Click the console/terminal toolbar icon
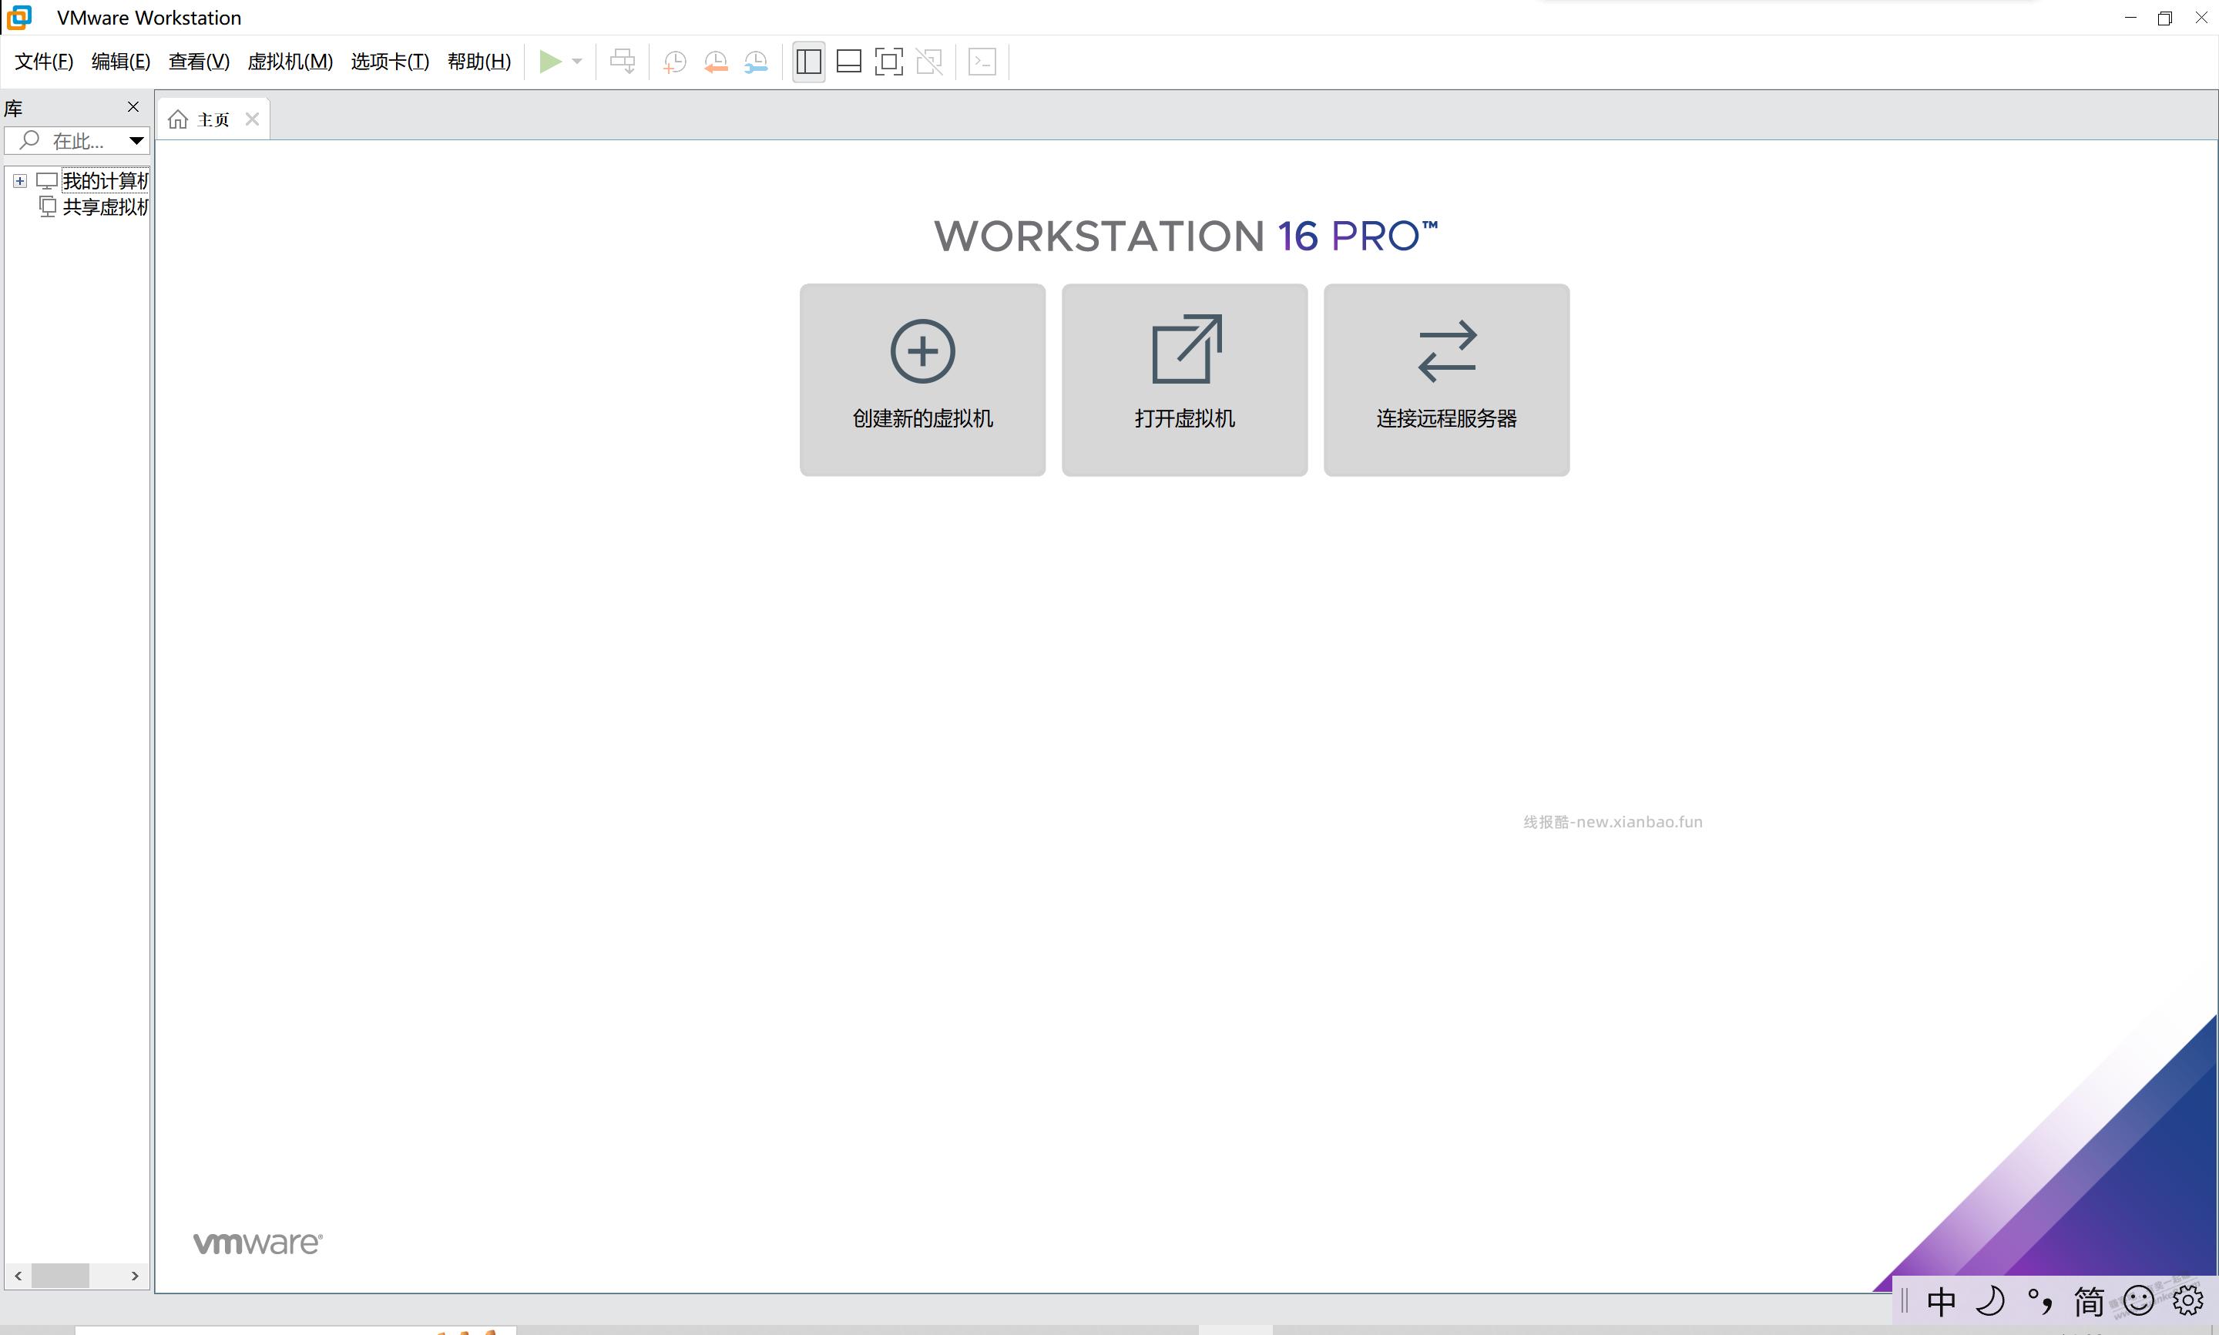 [982, 61]
